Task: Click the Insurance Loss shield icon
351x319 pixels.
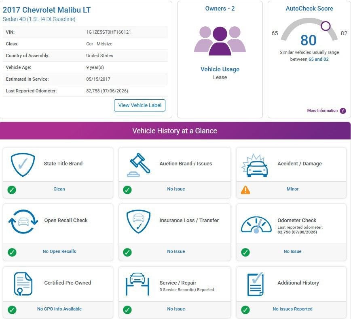Action: point(139,221)
